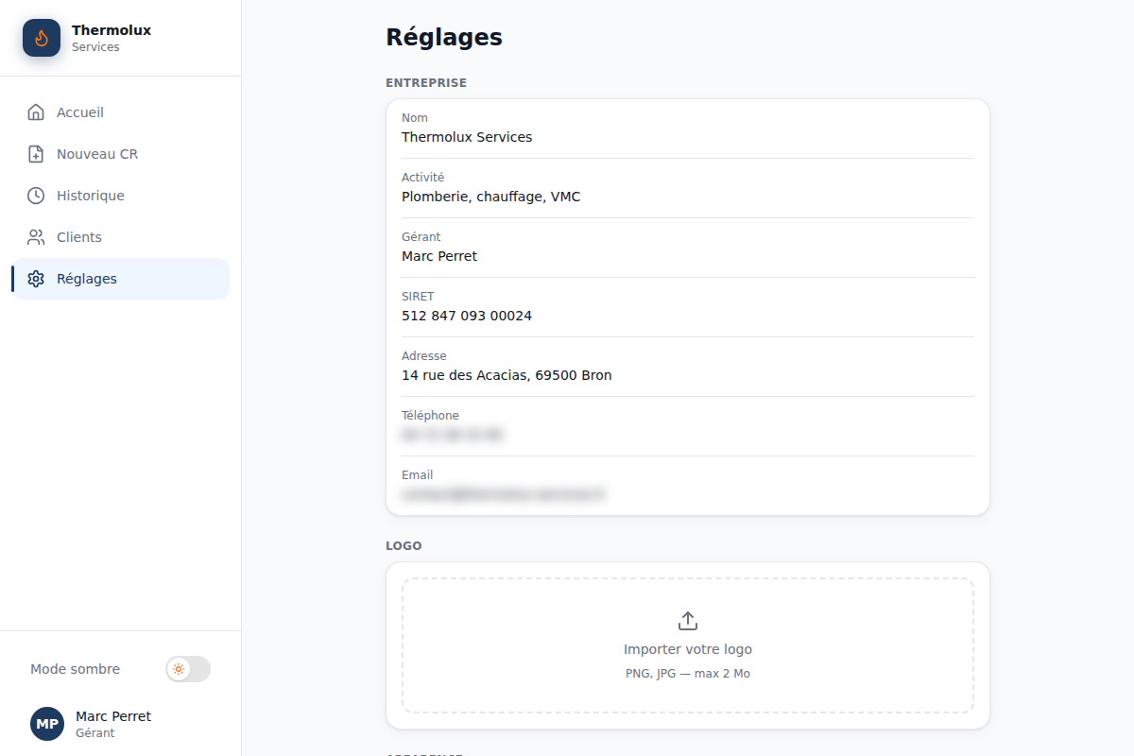This screenshot has height=756, width=1134.
Task: Click the blurred Téléphone value
Action: pos(452,435)
